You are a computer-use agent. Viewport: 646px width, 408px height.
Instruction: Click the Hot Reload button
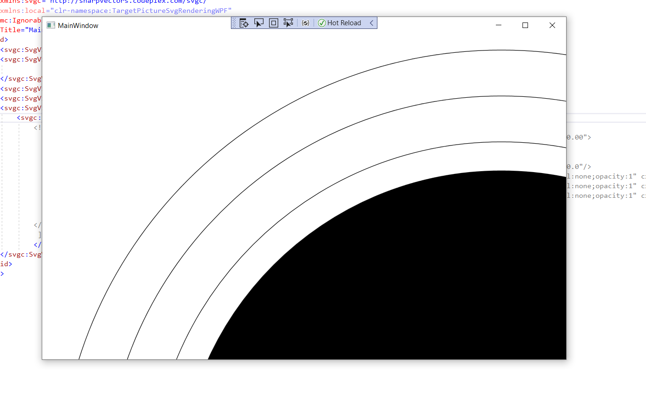344,22
